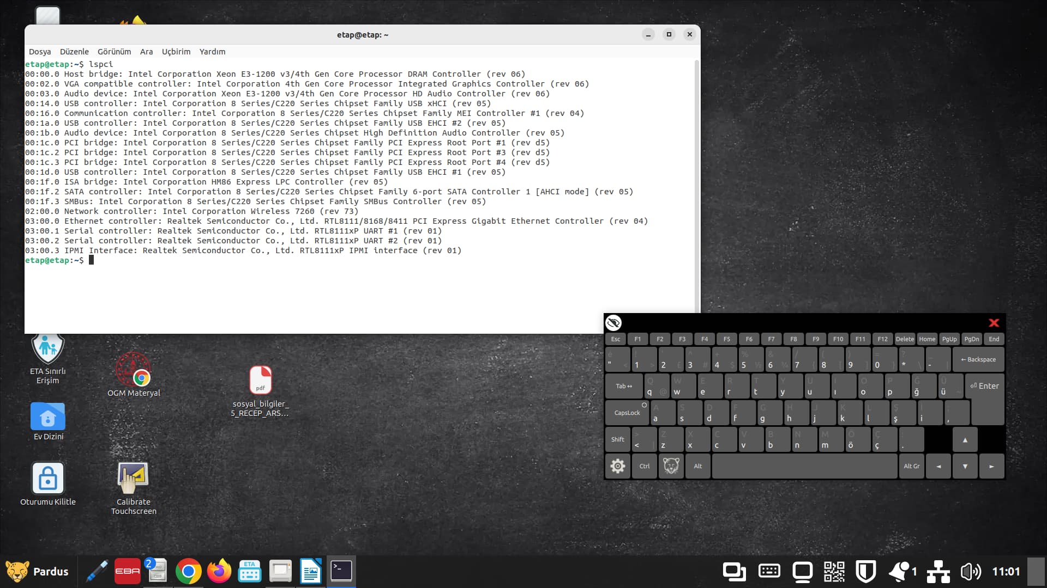This screenshot has width=1047, height=588.
Task: Open Google Chrome from the taskbar
Action: point(188,571)
